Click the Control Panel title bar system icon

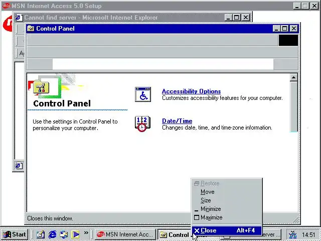[31, 29]
